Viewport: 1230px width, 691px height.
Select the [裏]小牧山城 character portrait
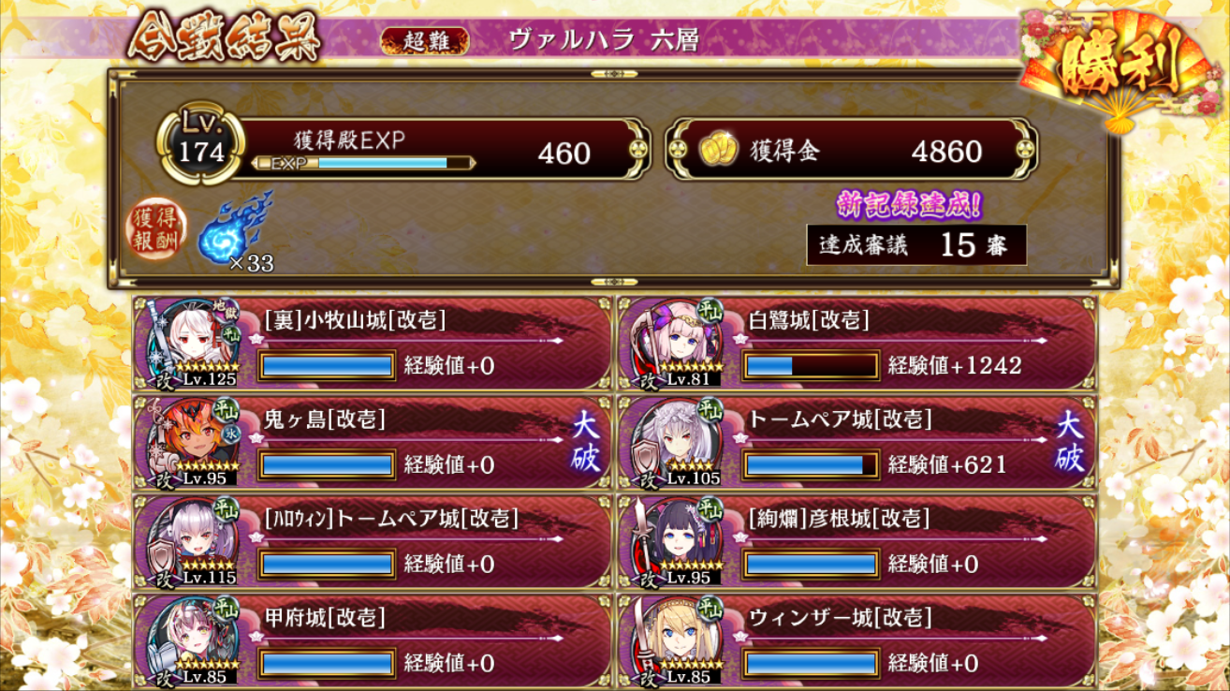click(x=195, y=344)
